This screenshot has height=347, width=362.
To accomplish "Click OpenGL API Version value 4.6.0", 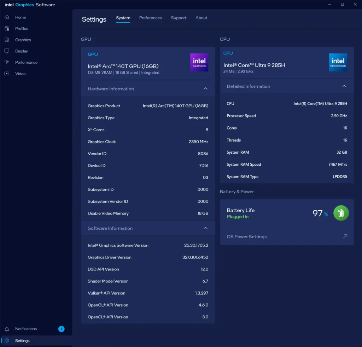I will (203, 305).
